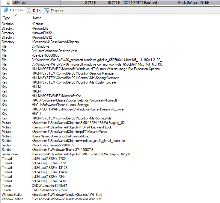Click the DLLs tab icon

(x=29, y=11)
